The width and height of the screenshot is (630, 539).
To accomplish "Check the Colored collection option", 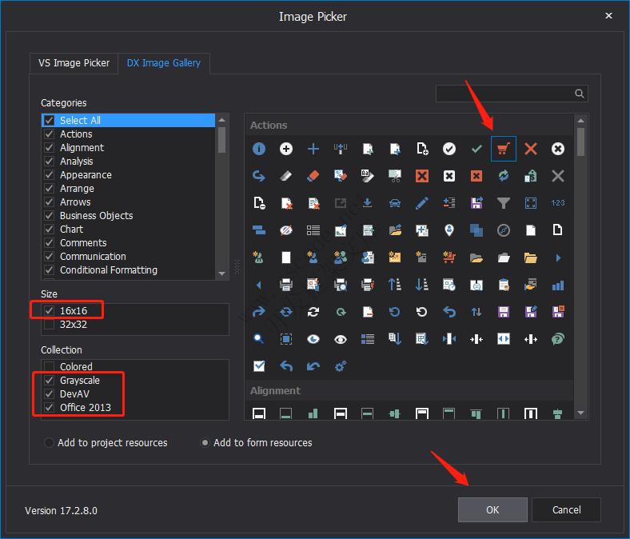I will [50, 367].
